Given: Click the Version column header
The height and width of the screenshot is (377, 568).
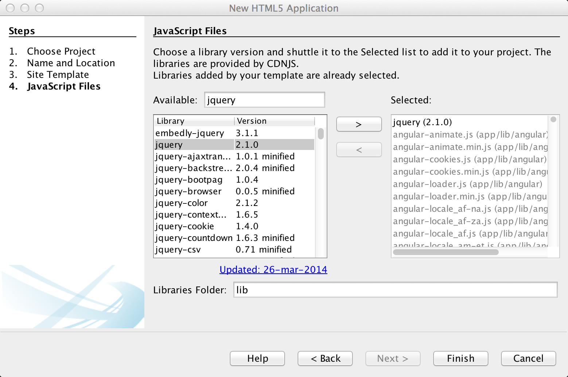Looking at the screenshot, I should click(x=274, y=121).
